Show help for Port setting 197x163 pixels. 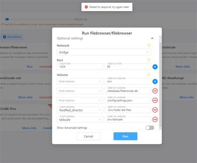coord(149,60)
